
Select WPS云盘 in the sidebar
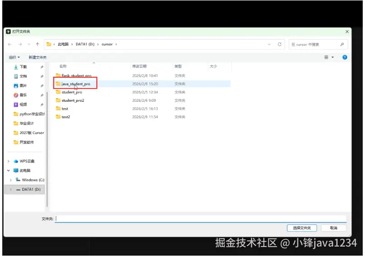[x=27, y=161]
